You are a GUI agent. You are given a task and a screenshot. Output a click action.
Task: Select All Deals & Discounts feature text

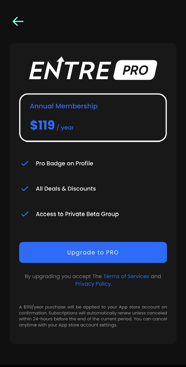[x=66, y=189]
